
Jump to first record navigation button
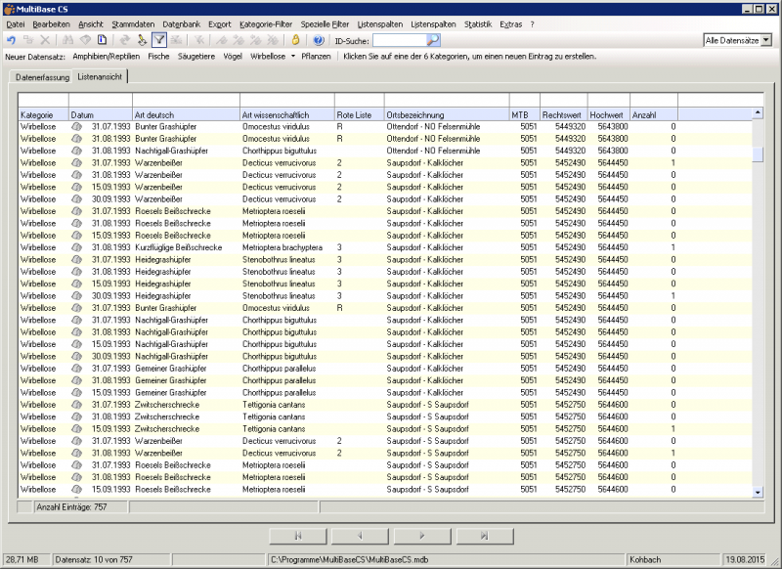click(x=297, y=536)
